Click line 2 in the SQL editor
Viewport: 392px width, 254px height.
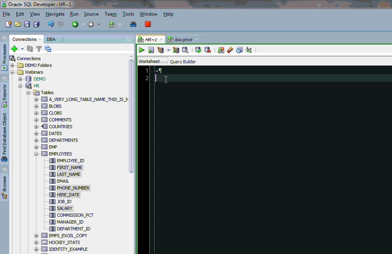(273, 79)
